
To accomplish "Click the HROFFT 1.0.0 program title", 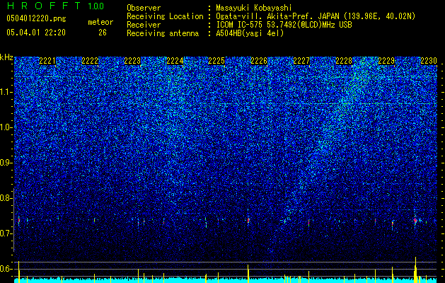I will pyautogui.click(x=55, y=6).
